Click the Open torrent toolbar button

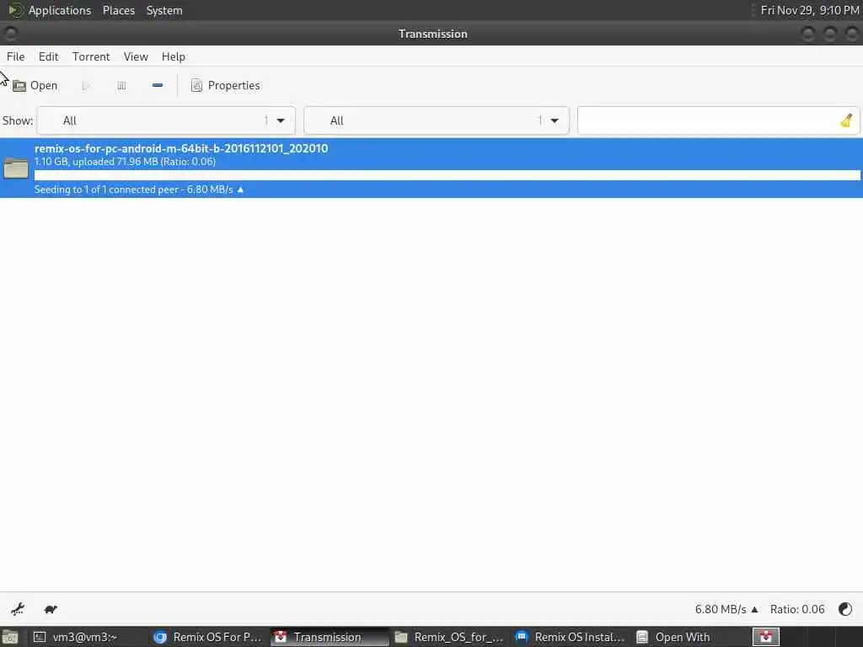coord(35,86)
